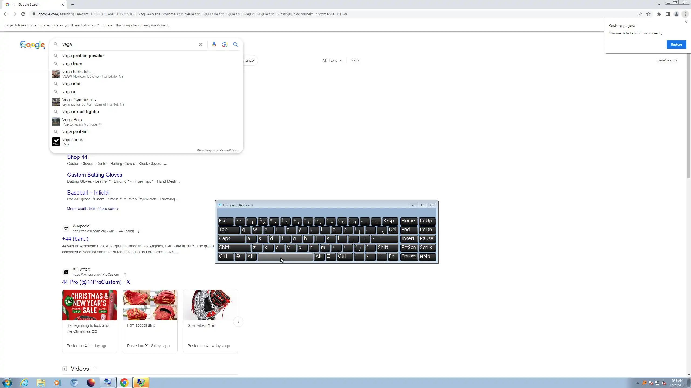
Task: Click the voice search microphone icon
Action: coord(214,44)
